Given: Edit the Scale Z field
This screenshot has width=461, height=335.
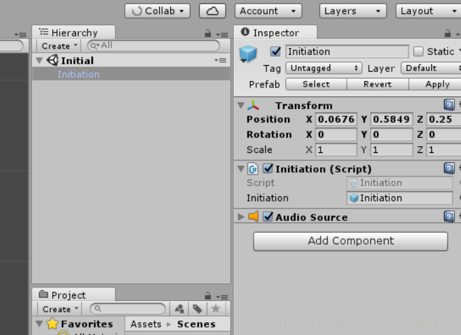Looking at the screenshot, I should point(443,150).
